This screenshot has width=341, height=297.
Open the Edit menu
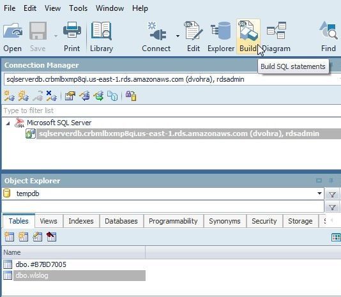[30, 8]
